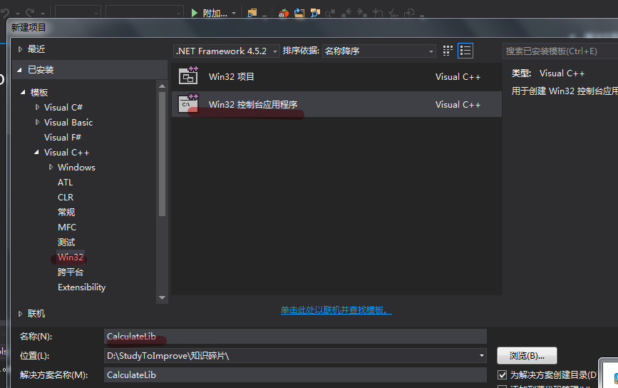Select 测试 under Visual C++
618x388 pixels.
(66, 242)
